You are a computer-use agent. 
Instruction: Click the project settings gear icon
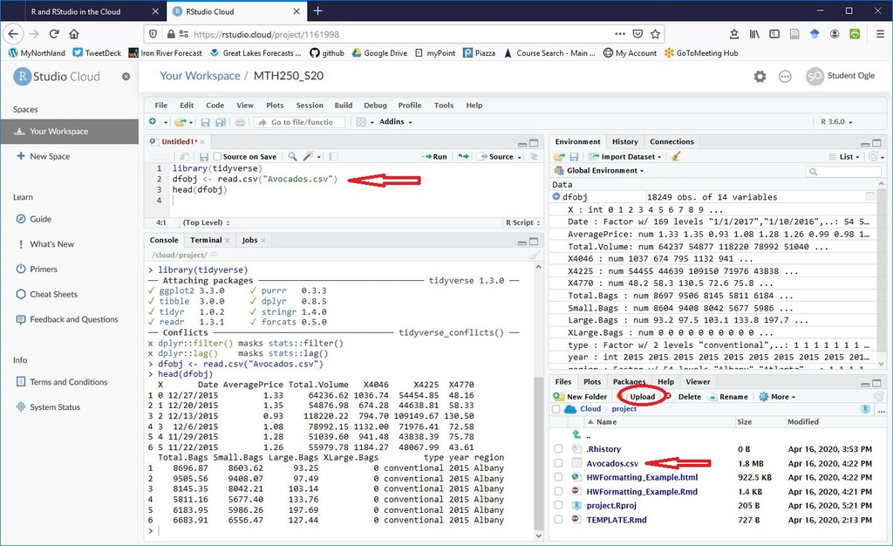760,76
